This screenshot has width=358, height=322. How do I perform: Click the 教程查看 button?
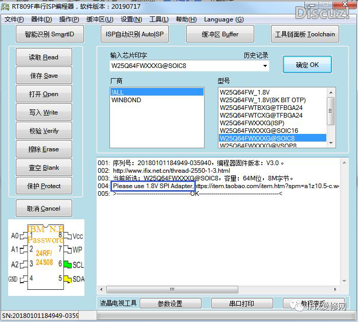(314, 304)
